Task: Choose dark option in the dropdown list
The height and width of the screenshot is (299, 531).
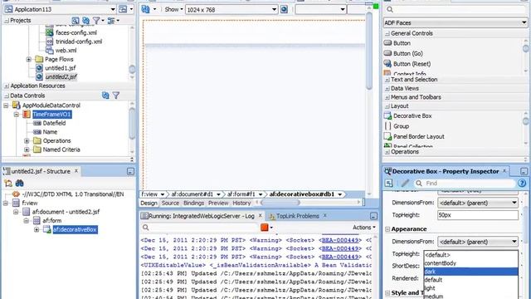Action: tap(470, 272)
